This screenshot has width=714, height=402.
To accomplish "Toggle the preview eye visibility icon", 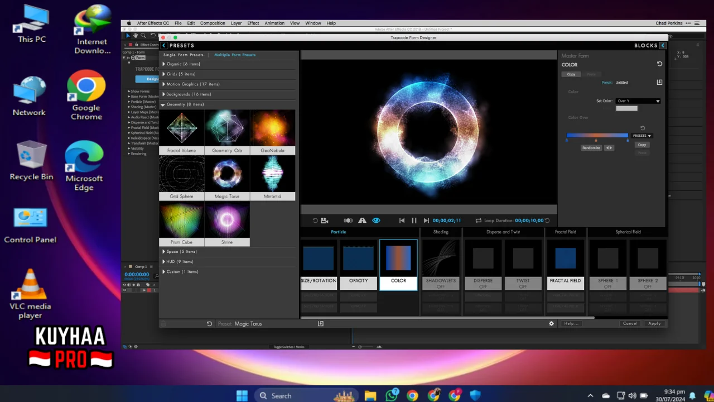I will 376,221.
